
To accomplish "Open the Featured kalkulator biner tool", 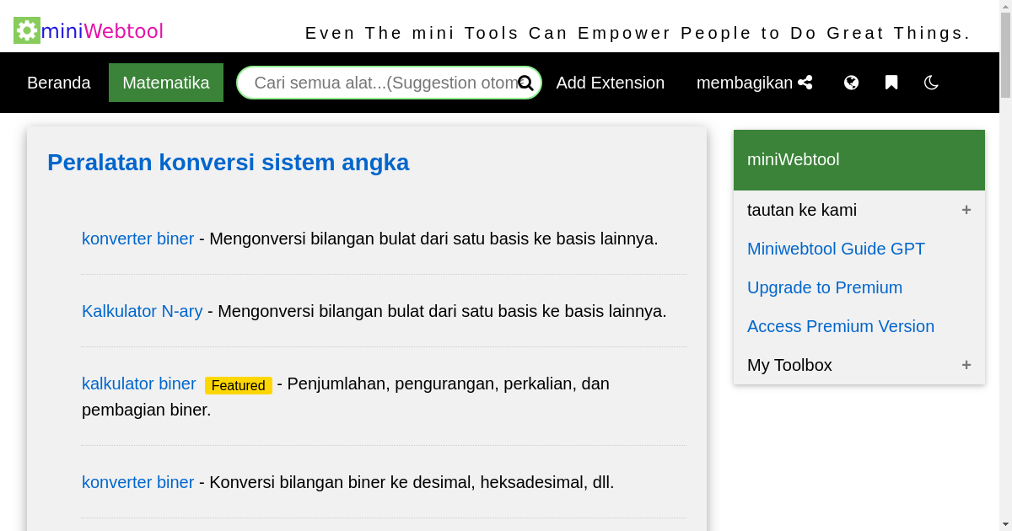I will coord(138,383).
